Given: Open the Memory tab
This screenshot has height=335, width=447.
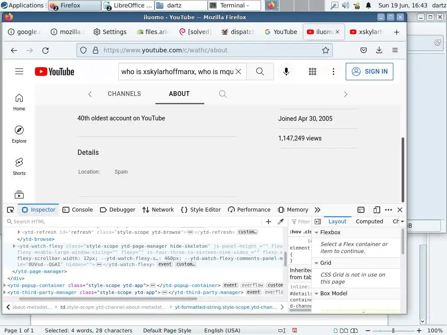Looking at the screenshot, I should [293, 210].
